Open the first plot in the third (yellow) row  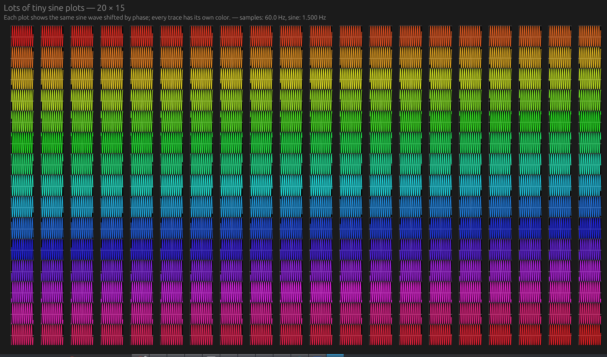(22, 79)
